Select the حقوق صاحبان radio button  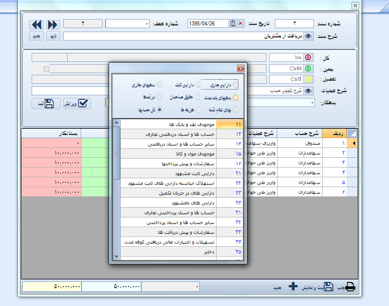197,97
